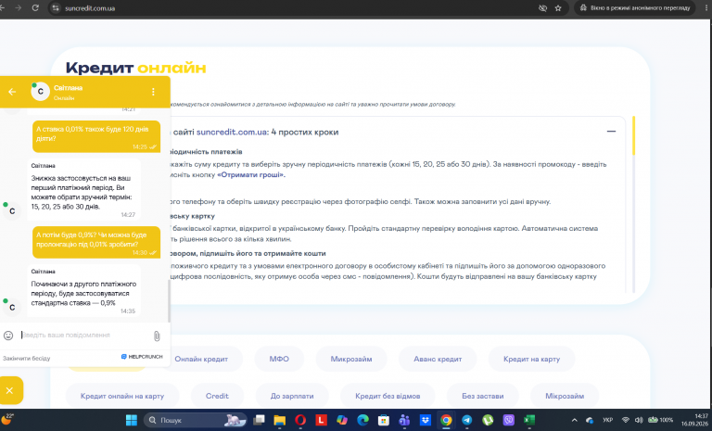Open Task View in the taskbar
The height and width of the screenshot is (431, 712).
(x=259, y=420)
